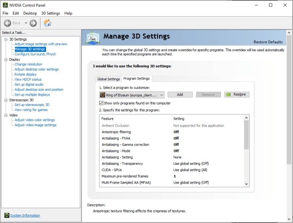Select Antialiasing - Transparency row
This screenshot has height=223, width=293.
pos(172,164)
